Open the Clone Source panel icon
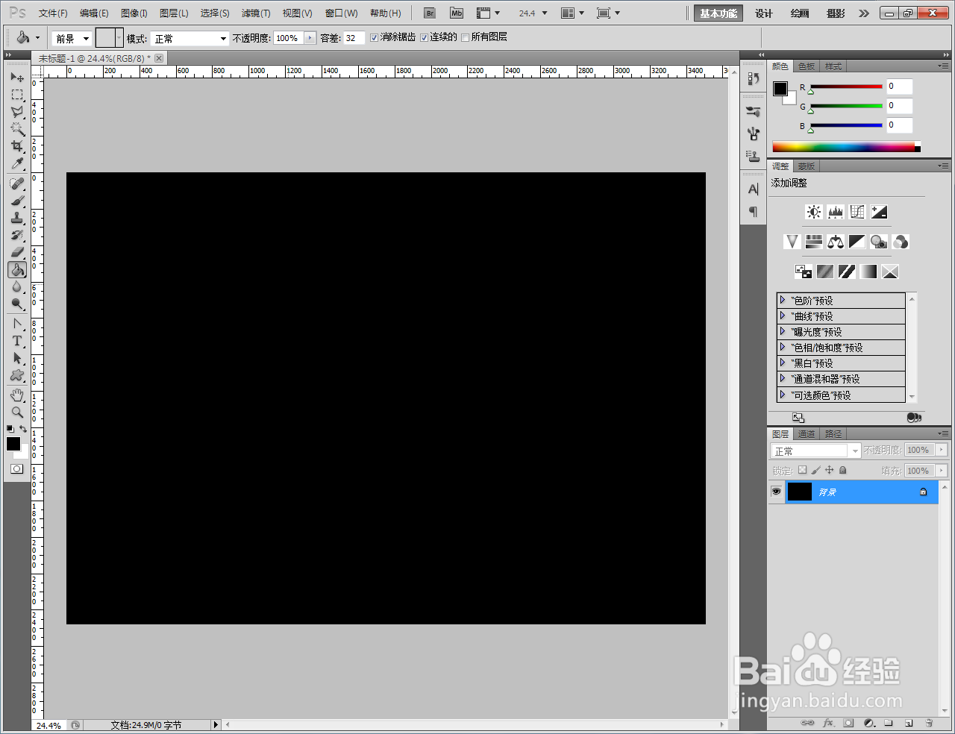The height and width of the screenshot is (734, 955). [754, 156]
